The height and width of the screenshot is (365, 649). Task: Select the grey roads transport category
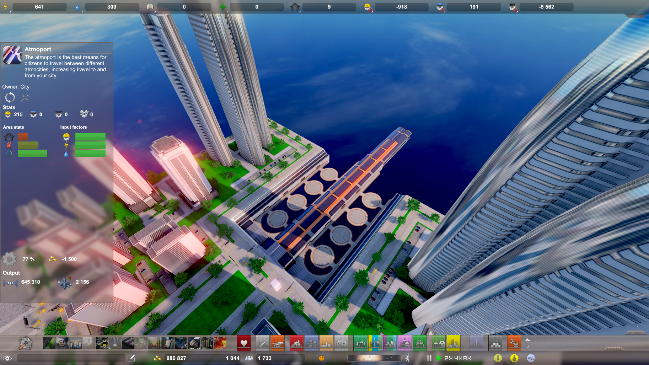(x=263, y=343)
